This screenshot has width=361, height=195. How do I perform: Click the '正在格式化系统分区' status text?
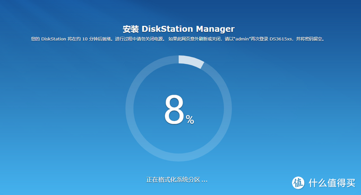point(177,180)
